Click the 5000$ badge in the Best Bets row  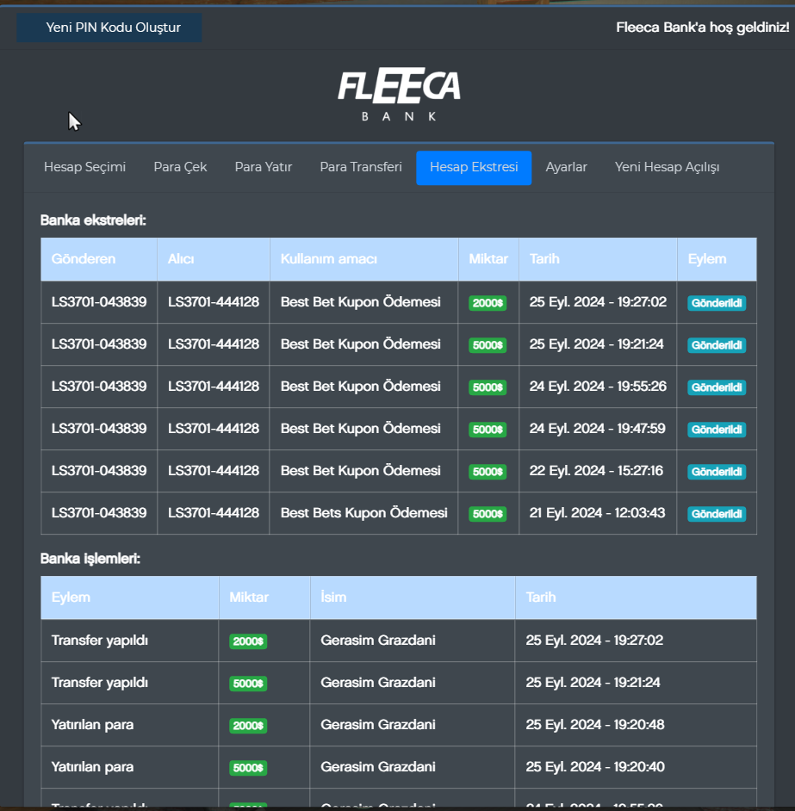488,514
